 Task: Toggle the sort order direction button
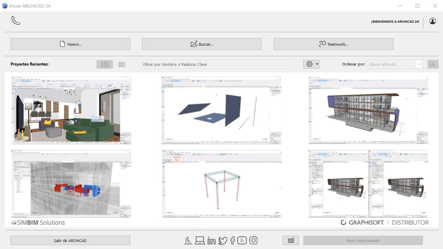pyautogui.click(x=433, y=64)
